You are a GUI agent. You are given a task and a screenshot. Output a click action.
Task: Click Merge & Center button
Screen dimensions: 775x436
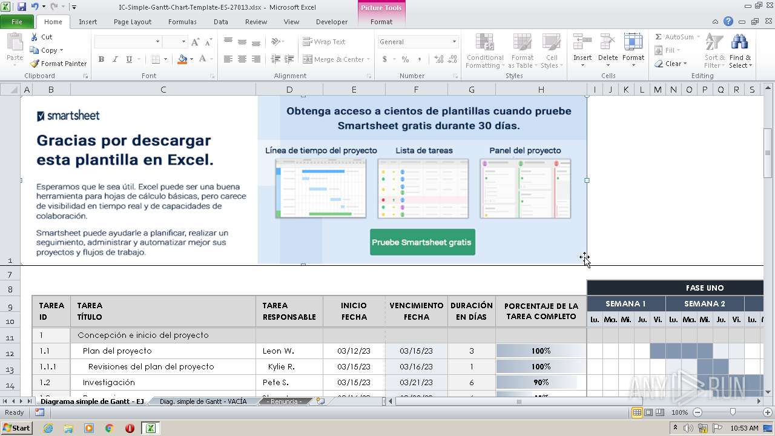tap(336, 59)
